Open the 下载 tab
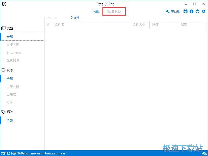 point(95,11)
